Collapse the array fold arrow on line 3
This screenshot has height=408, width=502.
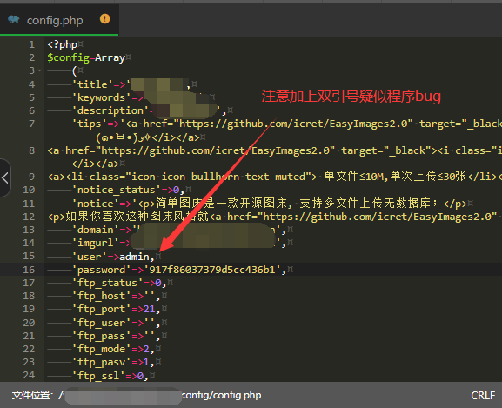pos(40,70)
